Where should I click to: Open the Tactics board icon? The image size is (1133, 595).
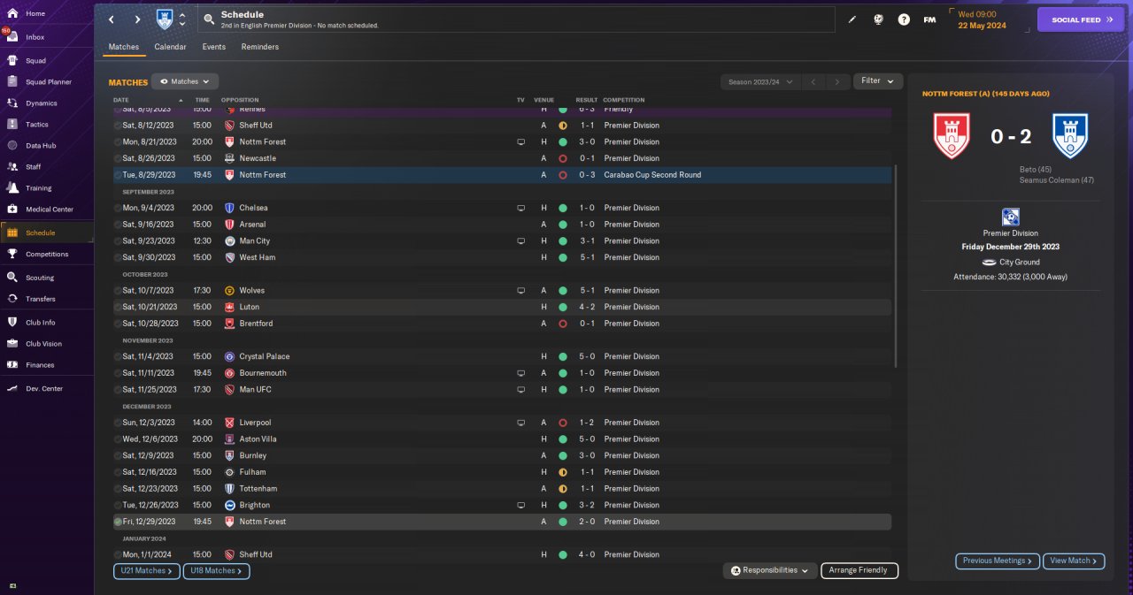(x=12, y=125)
